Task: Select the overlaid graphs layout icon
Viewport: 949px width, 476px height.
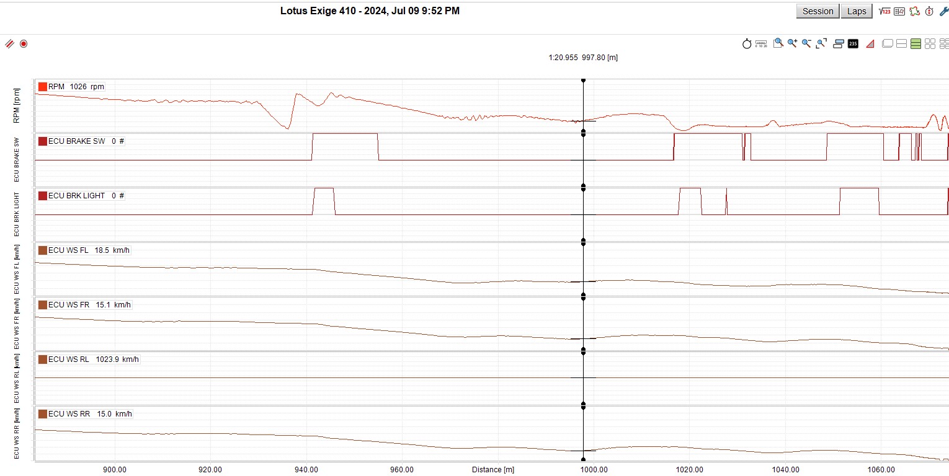Action: click(888, 43)
